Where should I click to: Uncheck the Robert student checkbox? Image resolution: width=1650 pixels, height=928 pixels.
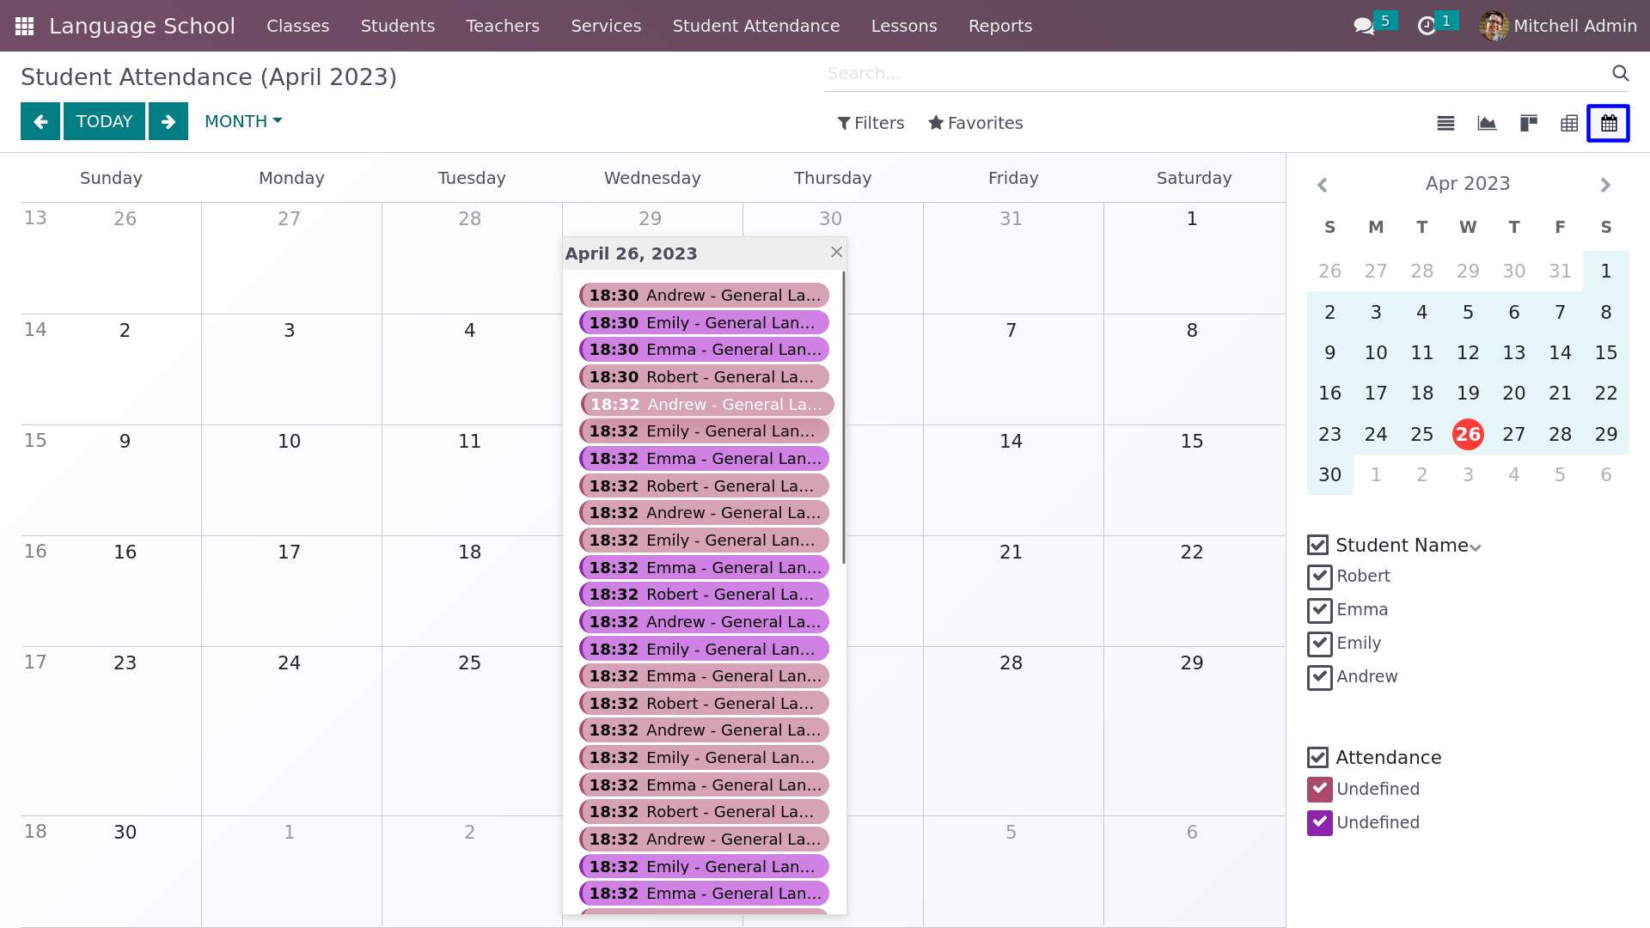tap(1320, 577)
